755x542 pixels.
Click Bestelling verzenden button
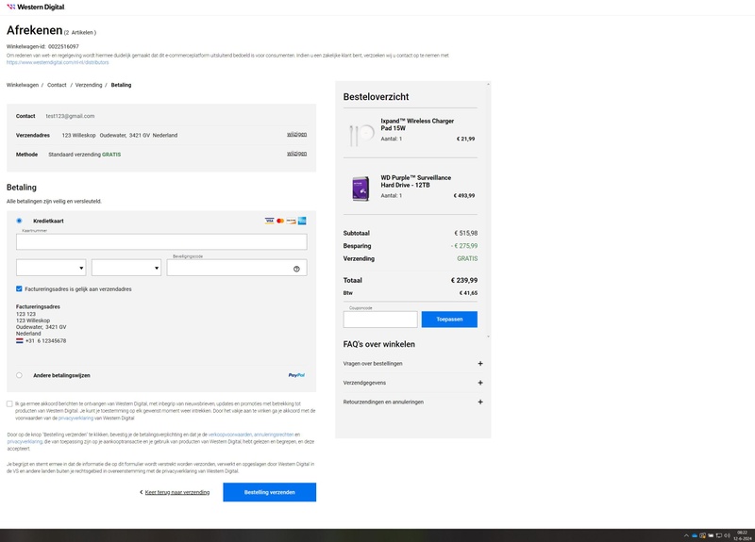click(x=270, y=492)
